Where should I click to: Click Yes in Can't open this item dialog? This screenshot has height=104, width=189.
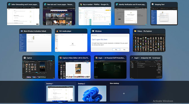[x=116, y=49]
